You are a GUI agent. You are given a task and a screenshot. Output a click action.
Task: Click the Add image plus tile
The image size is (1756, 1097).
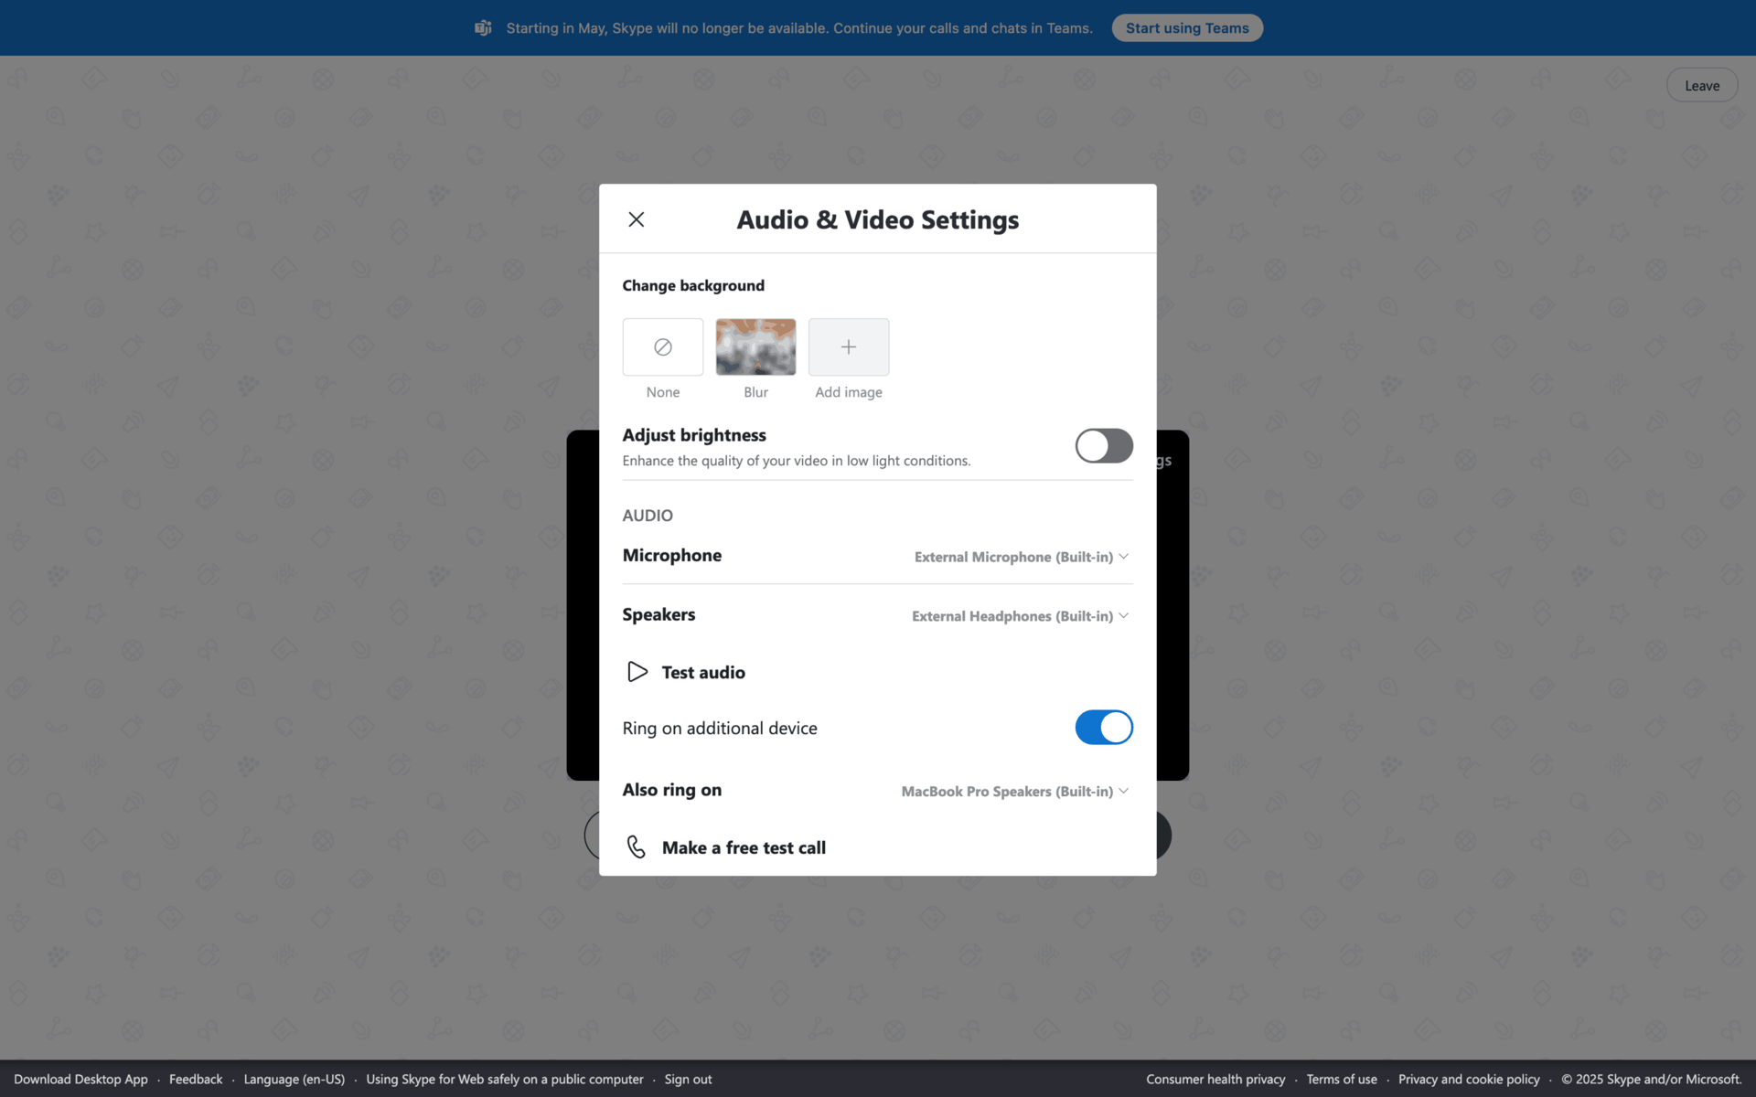pyautogui.click(x=849, y=346)
